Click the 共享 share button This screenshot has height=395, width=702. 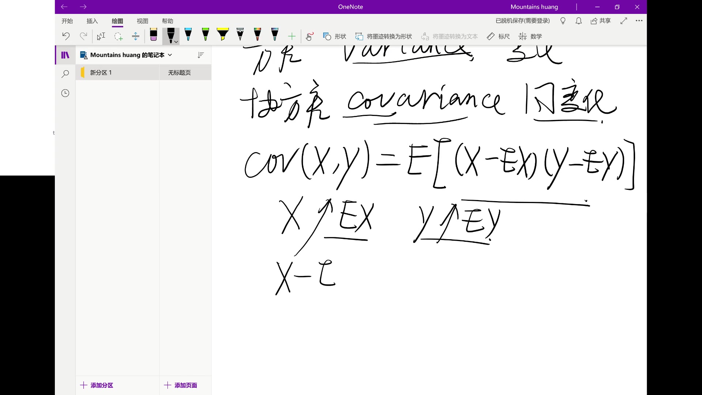(x=601, y=21)
